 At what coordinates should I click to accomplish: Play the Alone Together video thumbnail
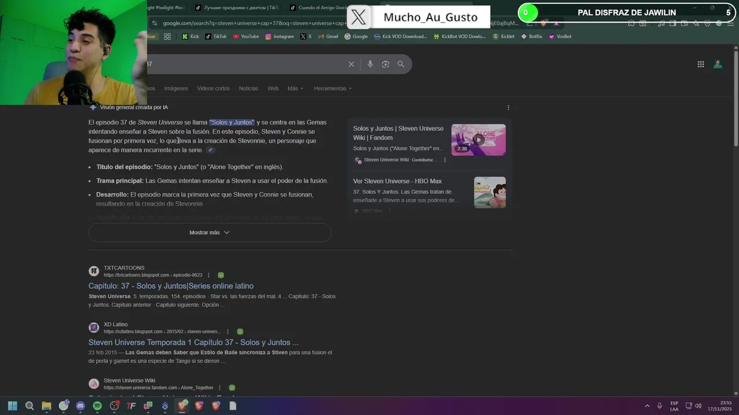click(x=478, y=139)
